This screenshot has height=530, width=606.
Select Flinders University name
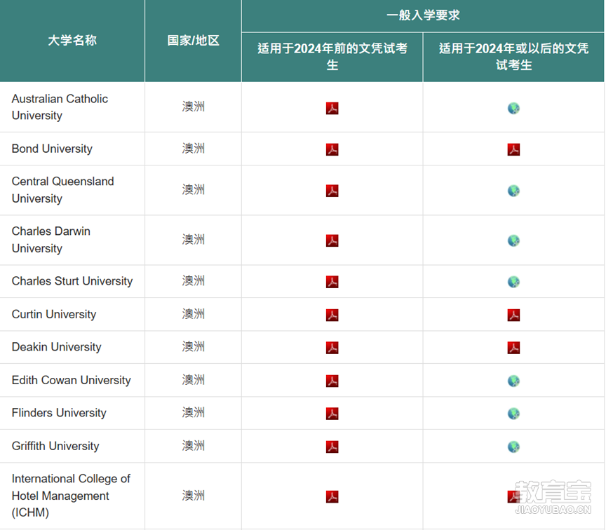click(59, 413)
